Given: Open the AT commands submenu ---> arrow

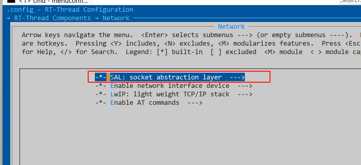Looking at the screenshot, I should [x=195, y=102].
